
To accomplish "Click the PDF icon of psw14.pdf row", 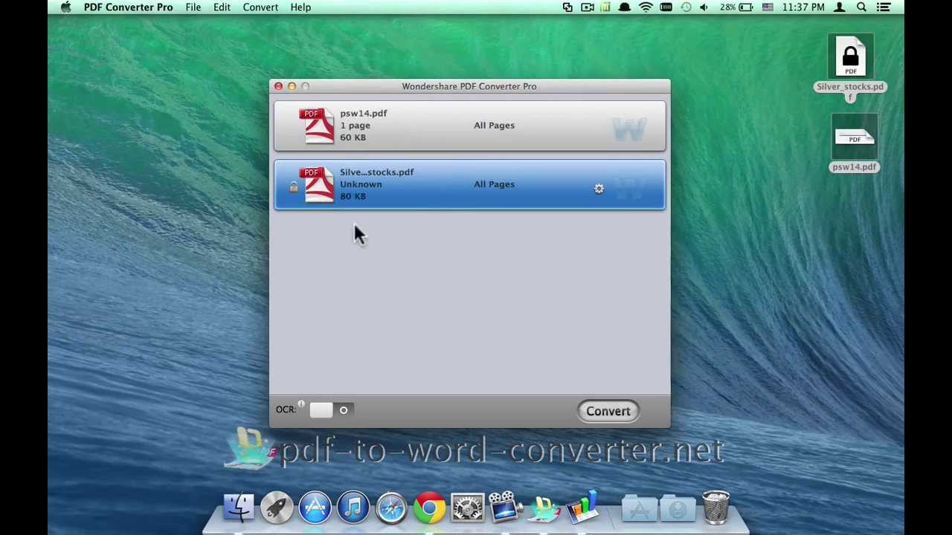I will [318, 125].
